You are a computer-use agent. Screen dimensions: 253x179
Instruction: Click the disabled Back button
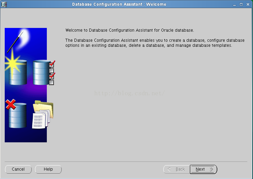click(x=177, y=169)
